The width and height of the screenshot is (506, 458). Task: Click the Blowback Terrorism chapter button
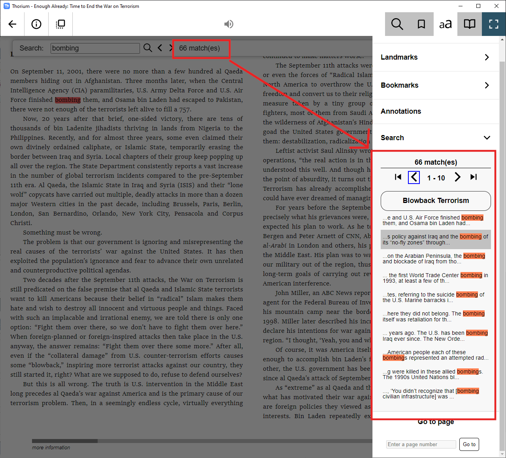(436, 201)
